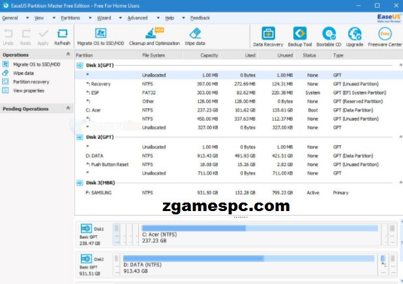
Task: Click the Feedback menu item
Action: pyautogui.click(x=200, y=18)
